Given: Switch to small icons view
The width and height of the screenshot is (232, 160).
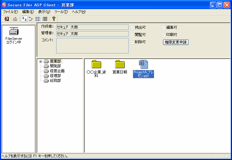Looking at the screenshot, I should [31, 19].
